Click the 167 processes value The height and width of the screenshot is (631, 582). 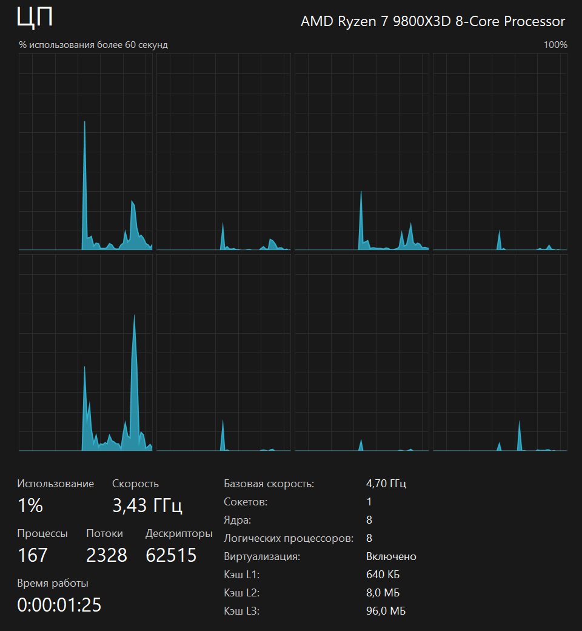33,555
